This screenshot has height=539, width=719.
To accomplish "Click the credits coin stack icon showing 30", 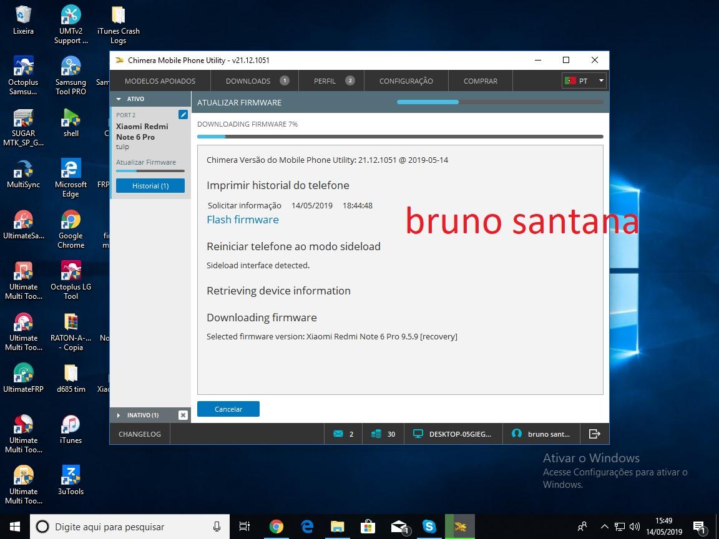I will coord(376,434).
